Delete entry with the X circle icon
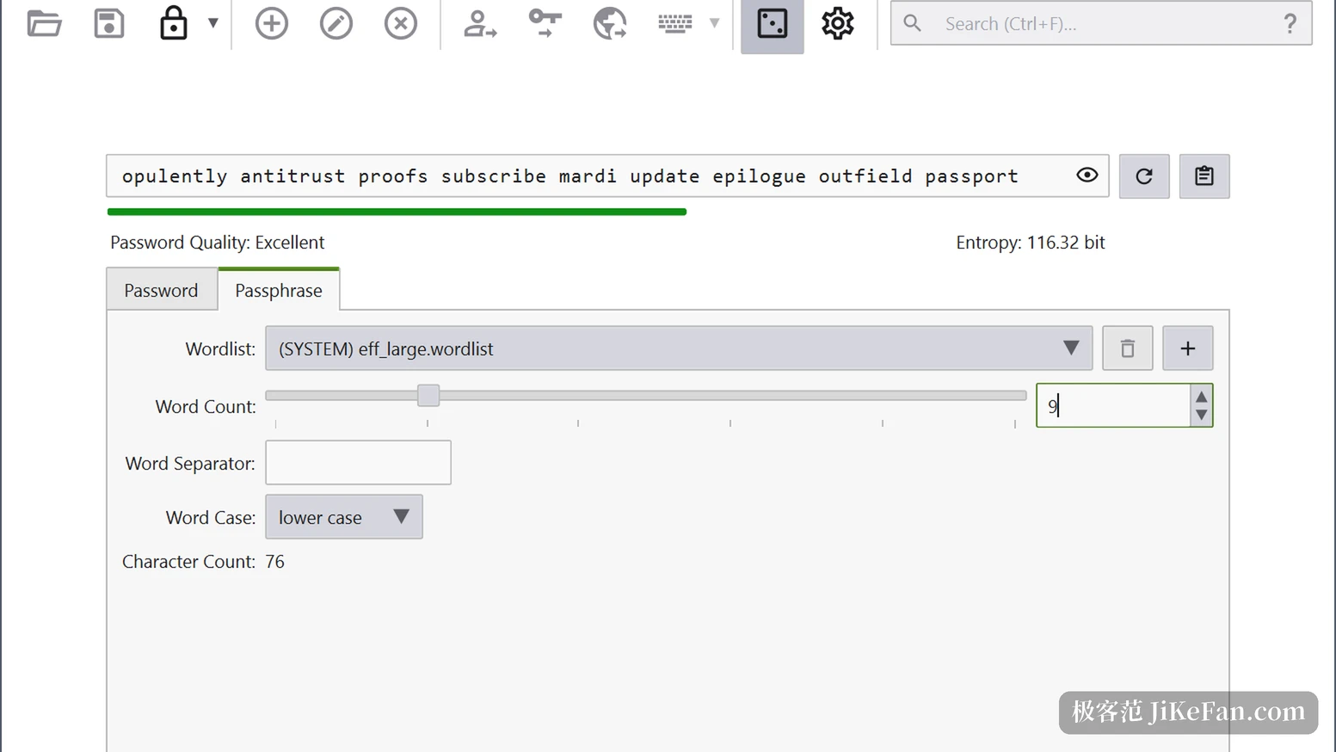Screen dimensions: 1336x752 (401, 23)
